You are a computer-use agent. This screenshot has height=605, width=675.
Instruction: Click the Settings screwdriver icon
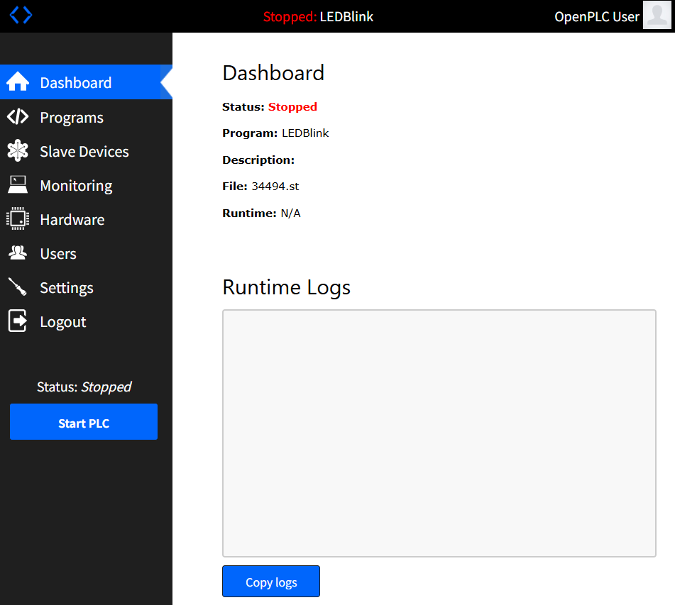[x=18, y=287]
